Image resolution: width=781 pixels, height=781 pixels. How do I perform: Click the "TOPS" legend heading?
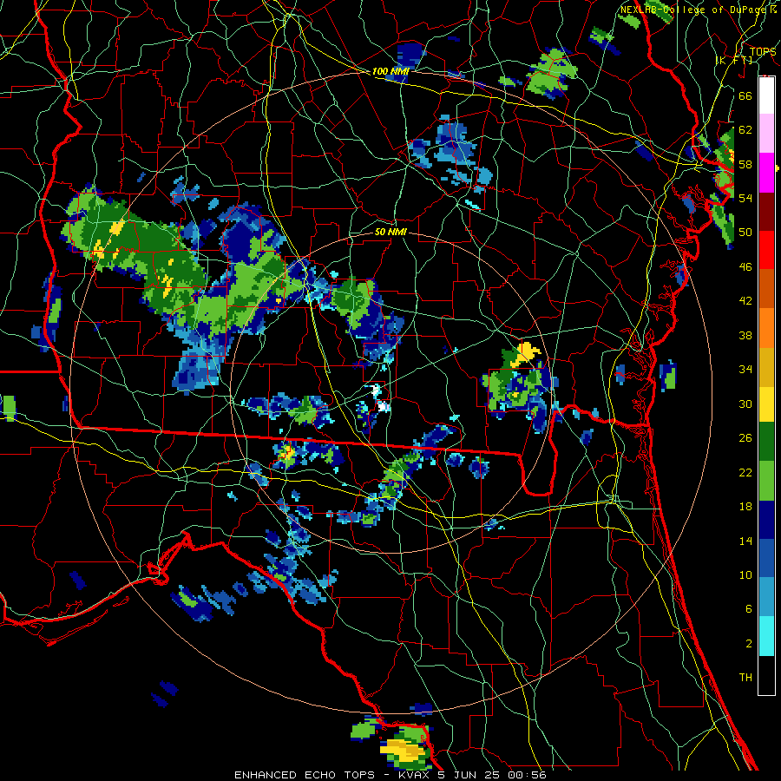[763, 52]
